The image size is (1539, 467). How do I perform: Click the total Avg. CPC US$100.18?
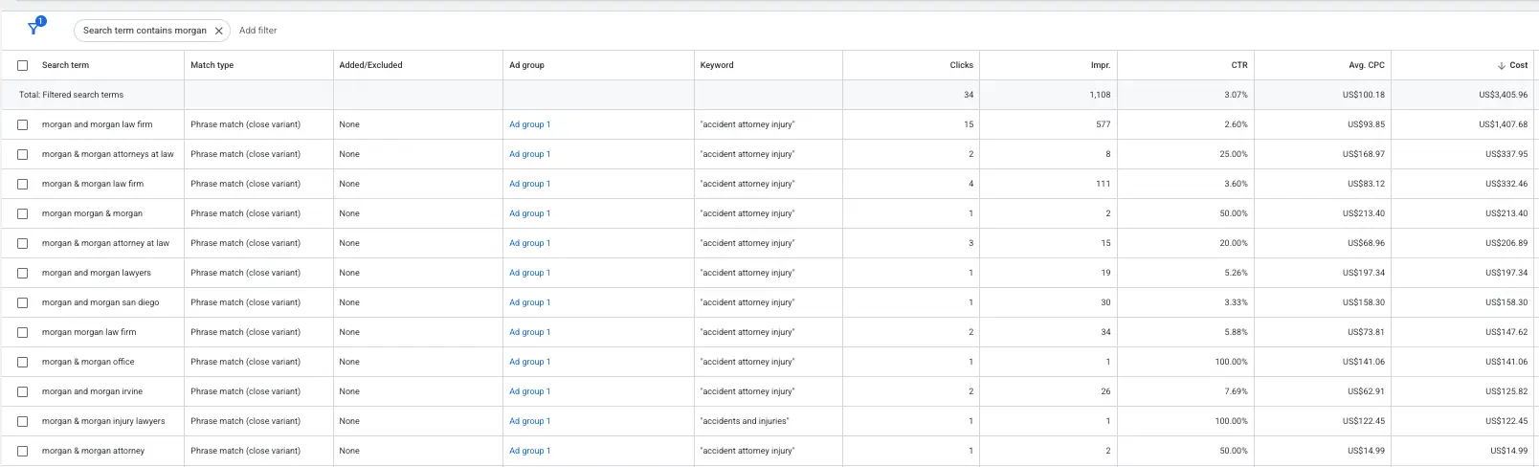coord(1364,95)
